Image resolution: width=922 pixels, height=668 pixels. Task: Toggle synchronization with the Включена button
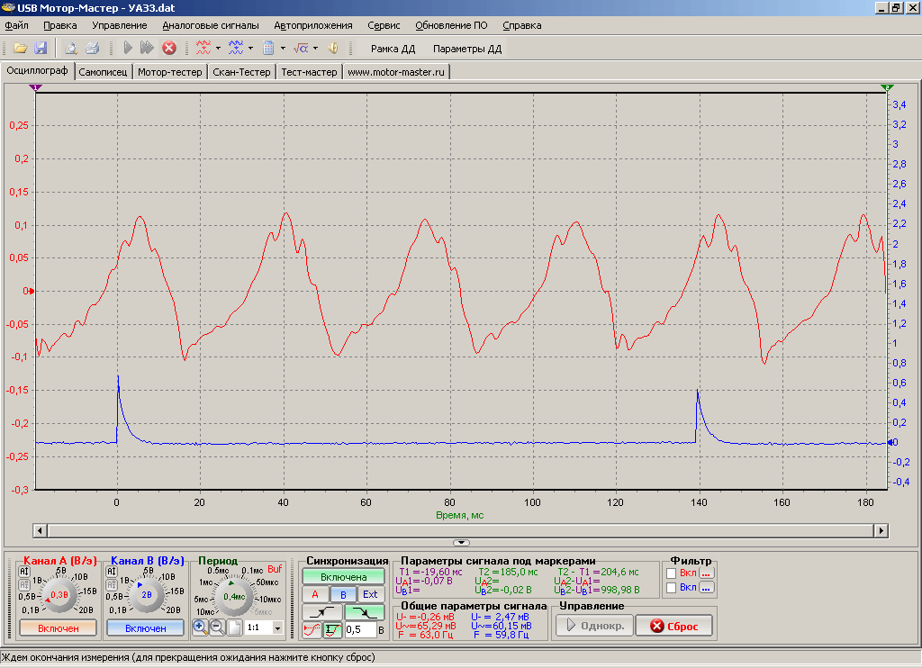point(343,577)
